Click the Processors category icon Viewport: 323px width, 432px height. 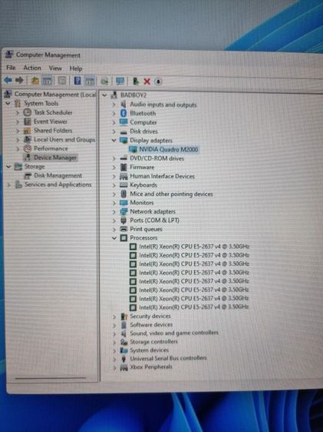point(124,238)
